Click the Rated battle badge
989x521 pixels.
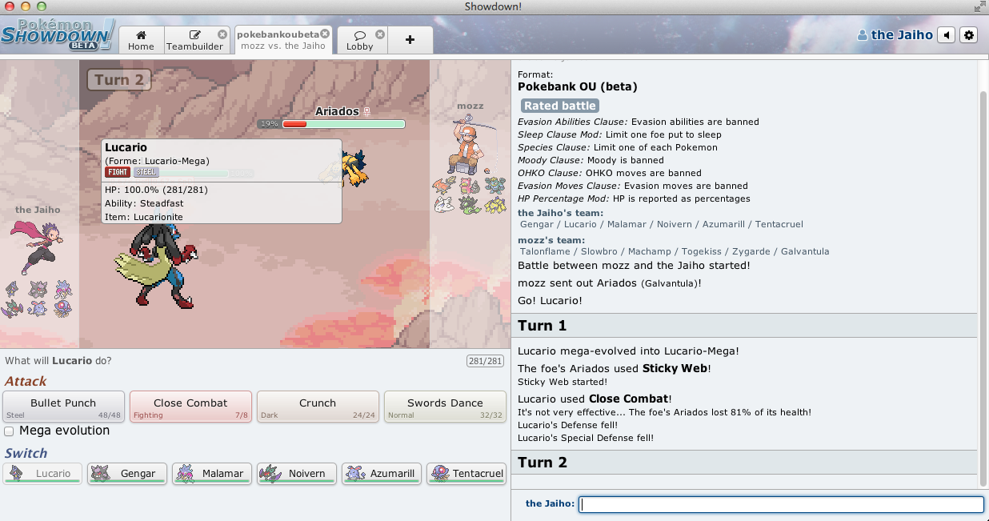560,106
